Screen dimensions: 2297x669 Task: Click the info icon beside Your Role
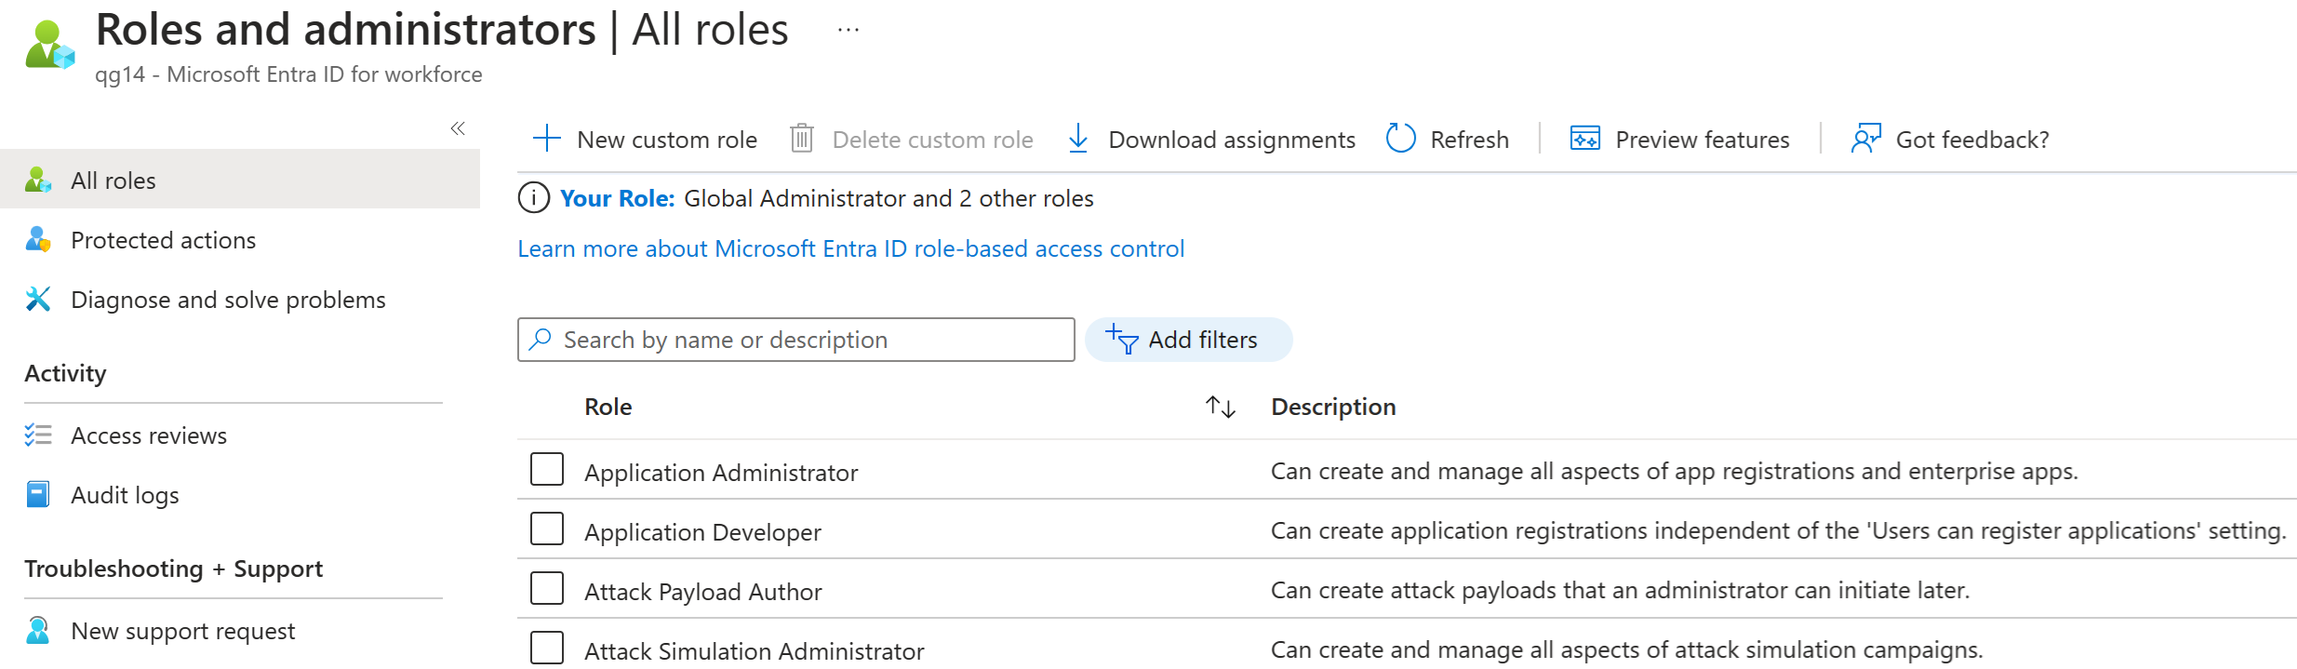[x=534, y=198]
